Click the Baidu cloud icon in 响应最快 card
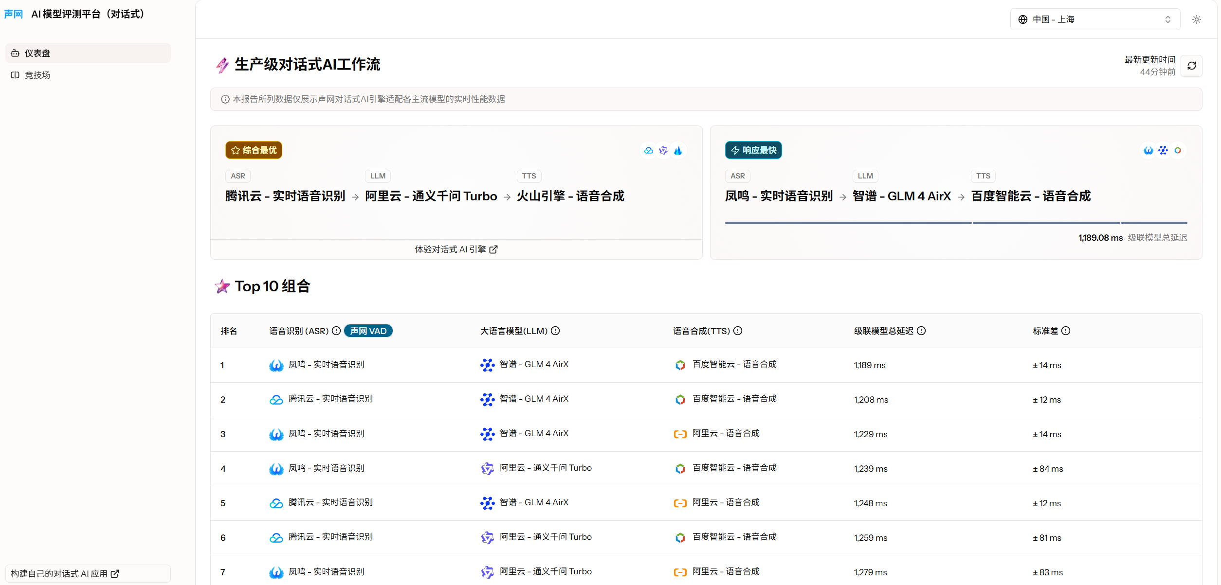Screen dimensions: 1221x585 click(x=1178, y=150)
